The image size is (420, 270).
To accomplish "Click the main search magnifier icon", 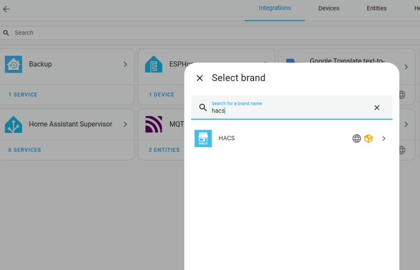I will tap(6, 33).
